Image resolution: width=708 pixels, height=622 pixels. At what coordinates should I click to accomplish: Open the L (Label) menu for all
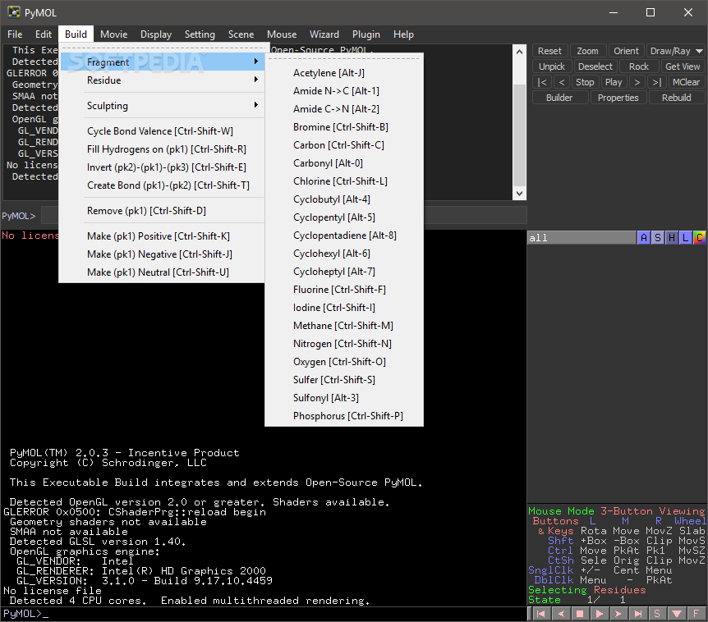686,238
